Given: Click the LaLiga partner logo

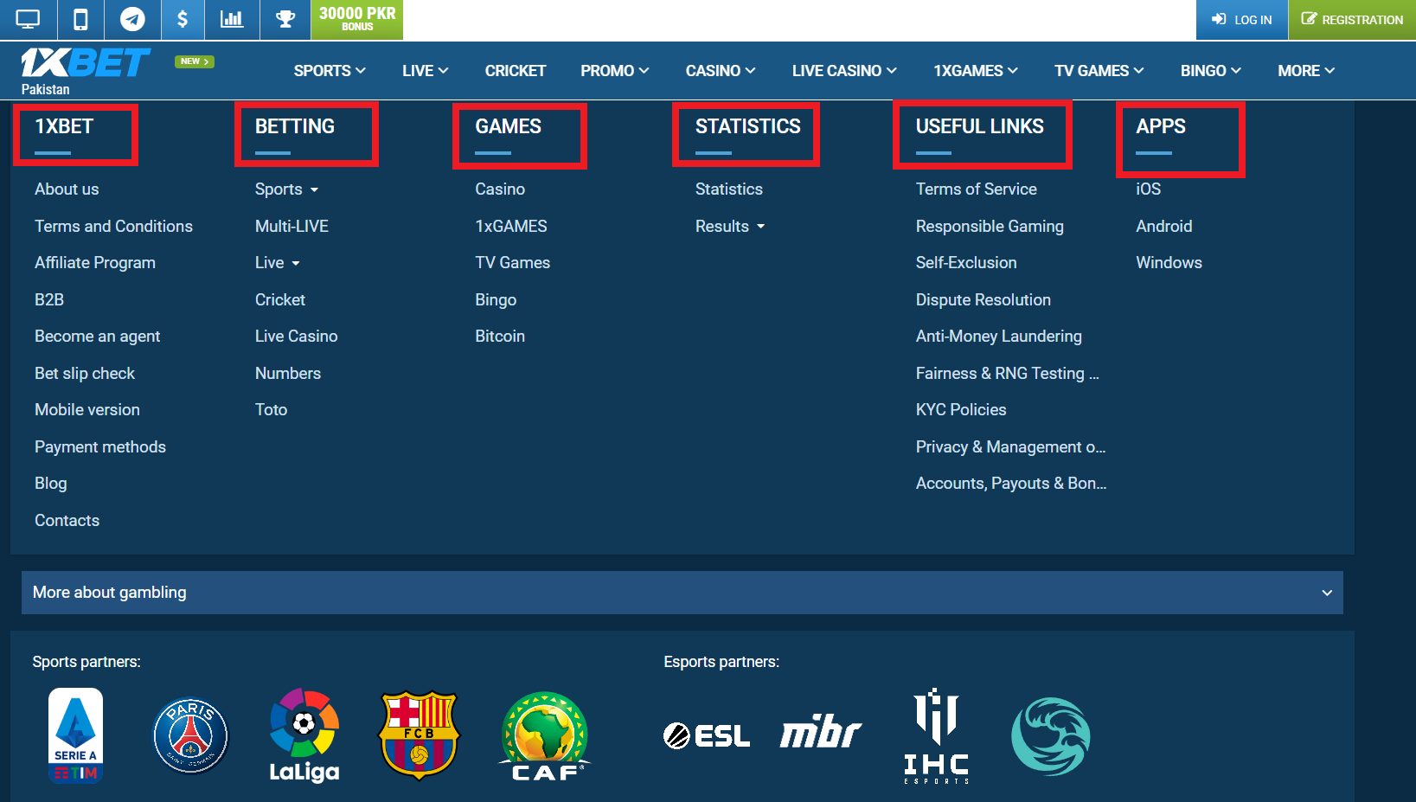Looking at the screenshot, I should [x=304, y=735].
